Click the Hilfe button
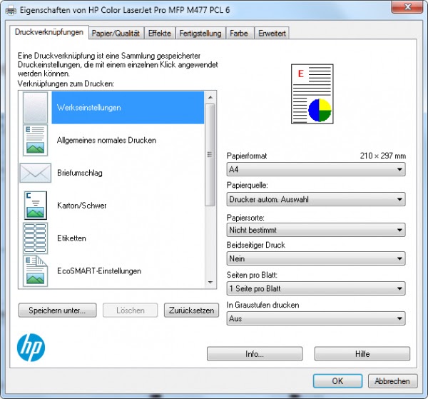Image resolution: width=428 pixels, height=399 pixels. pos(362,354)
